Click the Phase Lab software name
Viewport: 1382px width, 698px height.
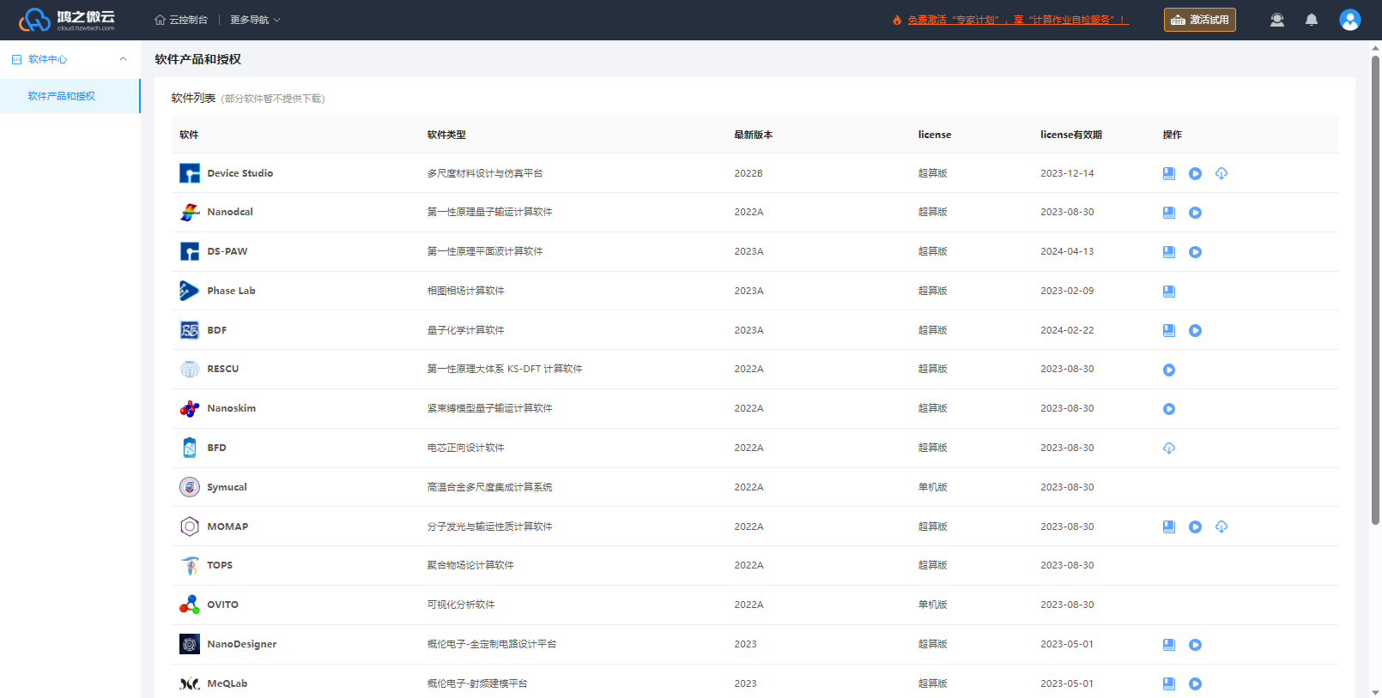(x=231, y=291)
